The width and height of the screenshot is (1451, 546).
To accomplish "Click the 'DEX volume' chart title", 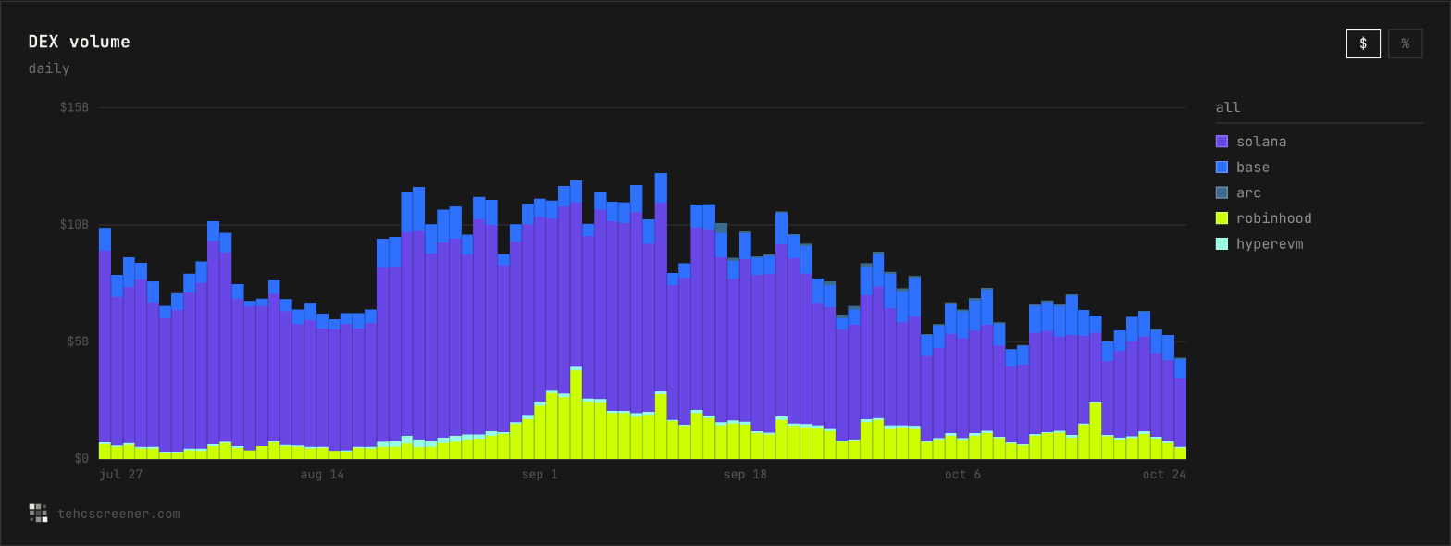I will 79,42.
